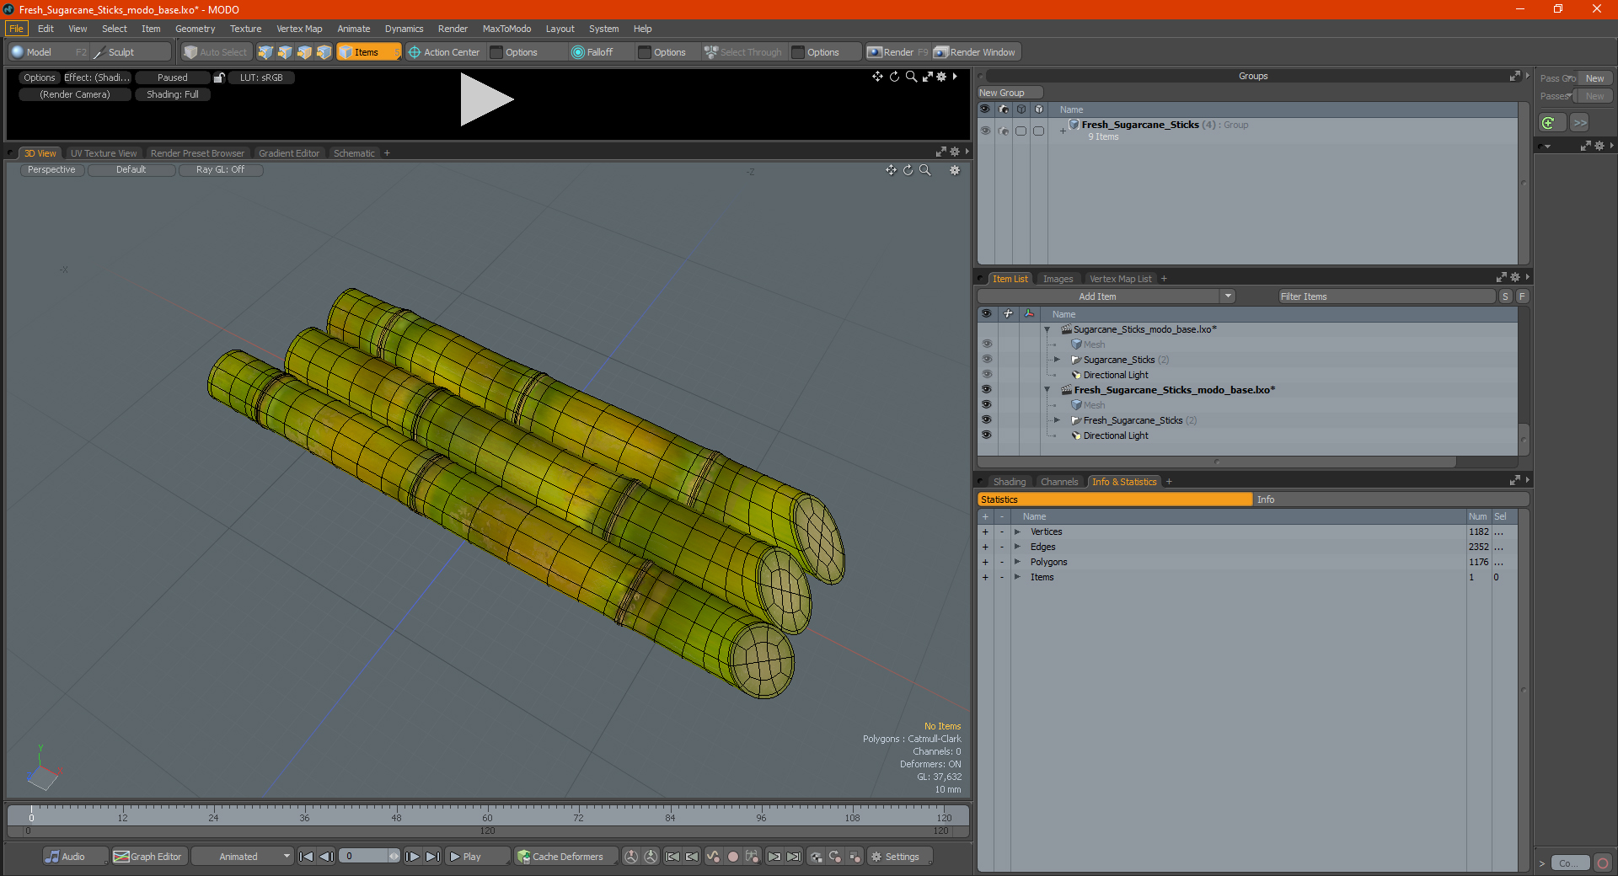The height and width of the screenshot is (876, 1618).
Task: Open the Channels tab
Action: (x=1059, y=482)
